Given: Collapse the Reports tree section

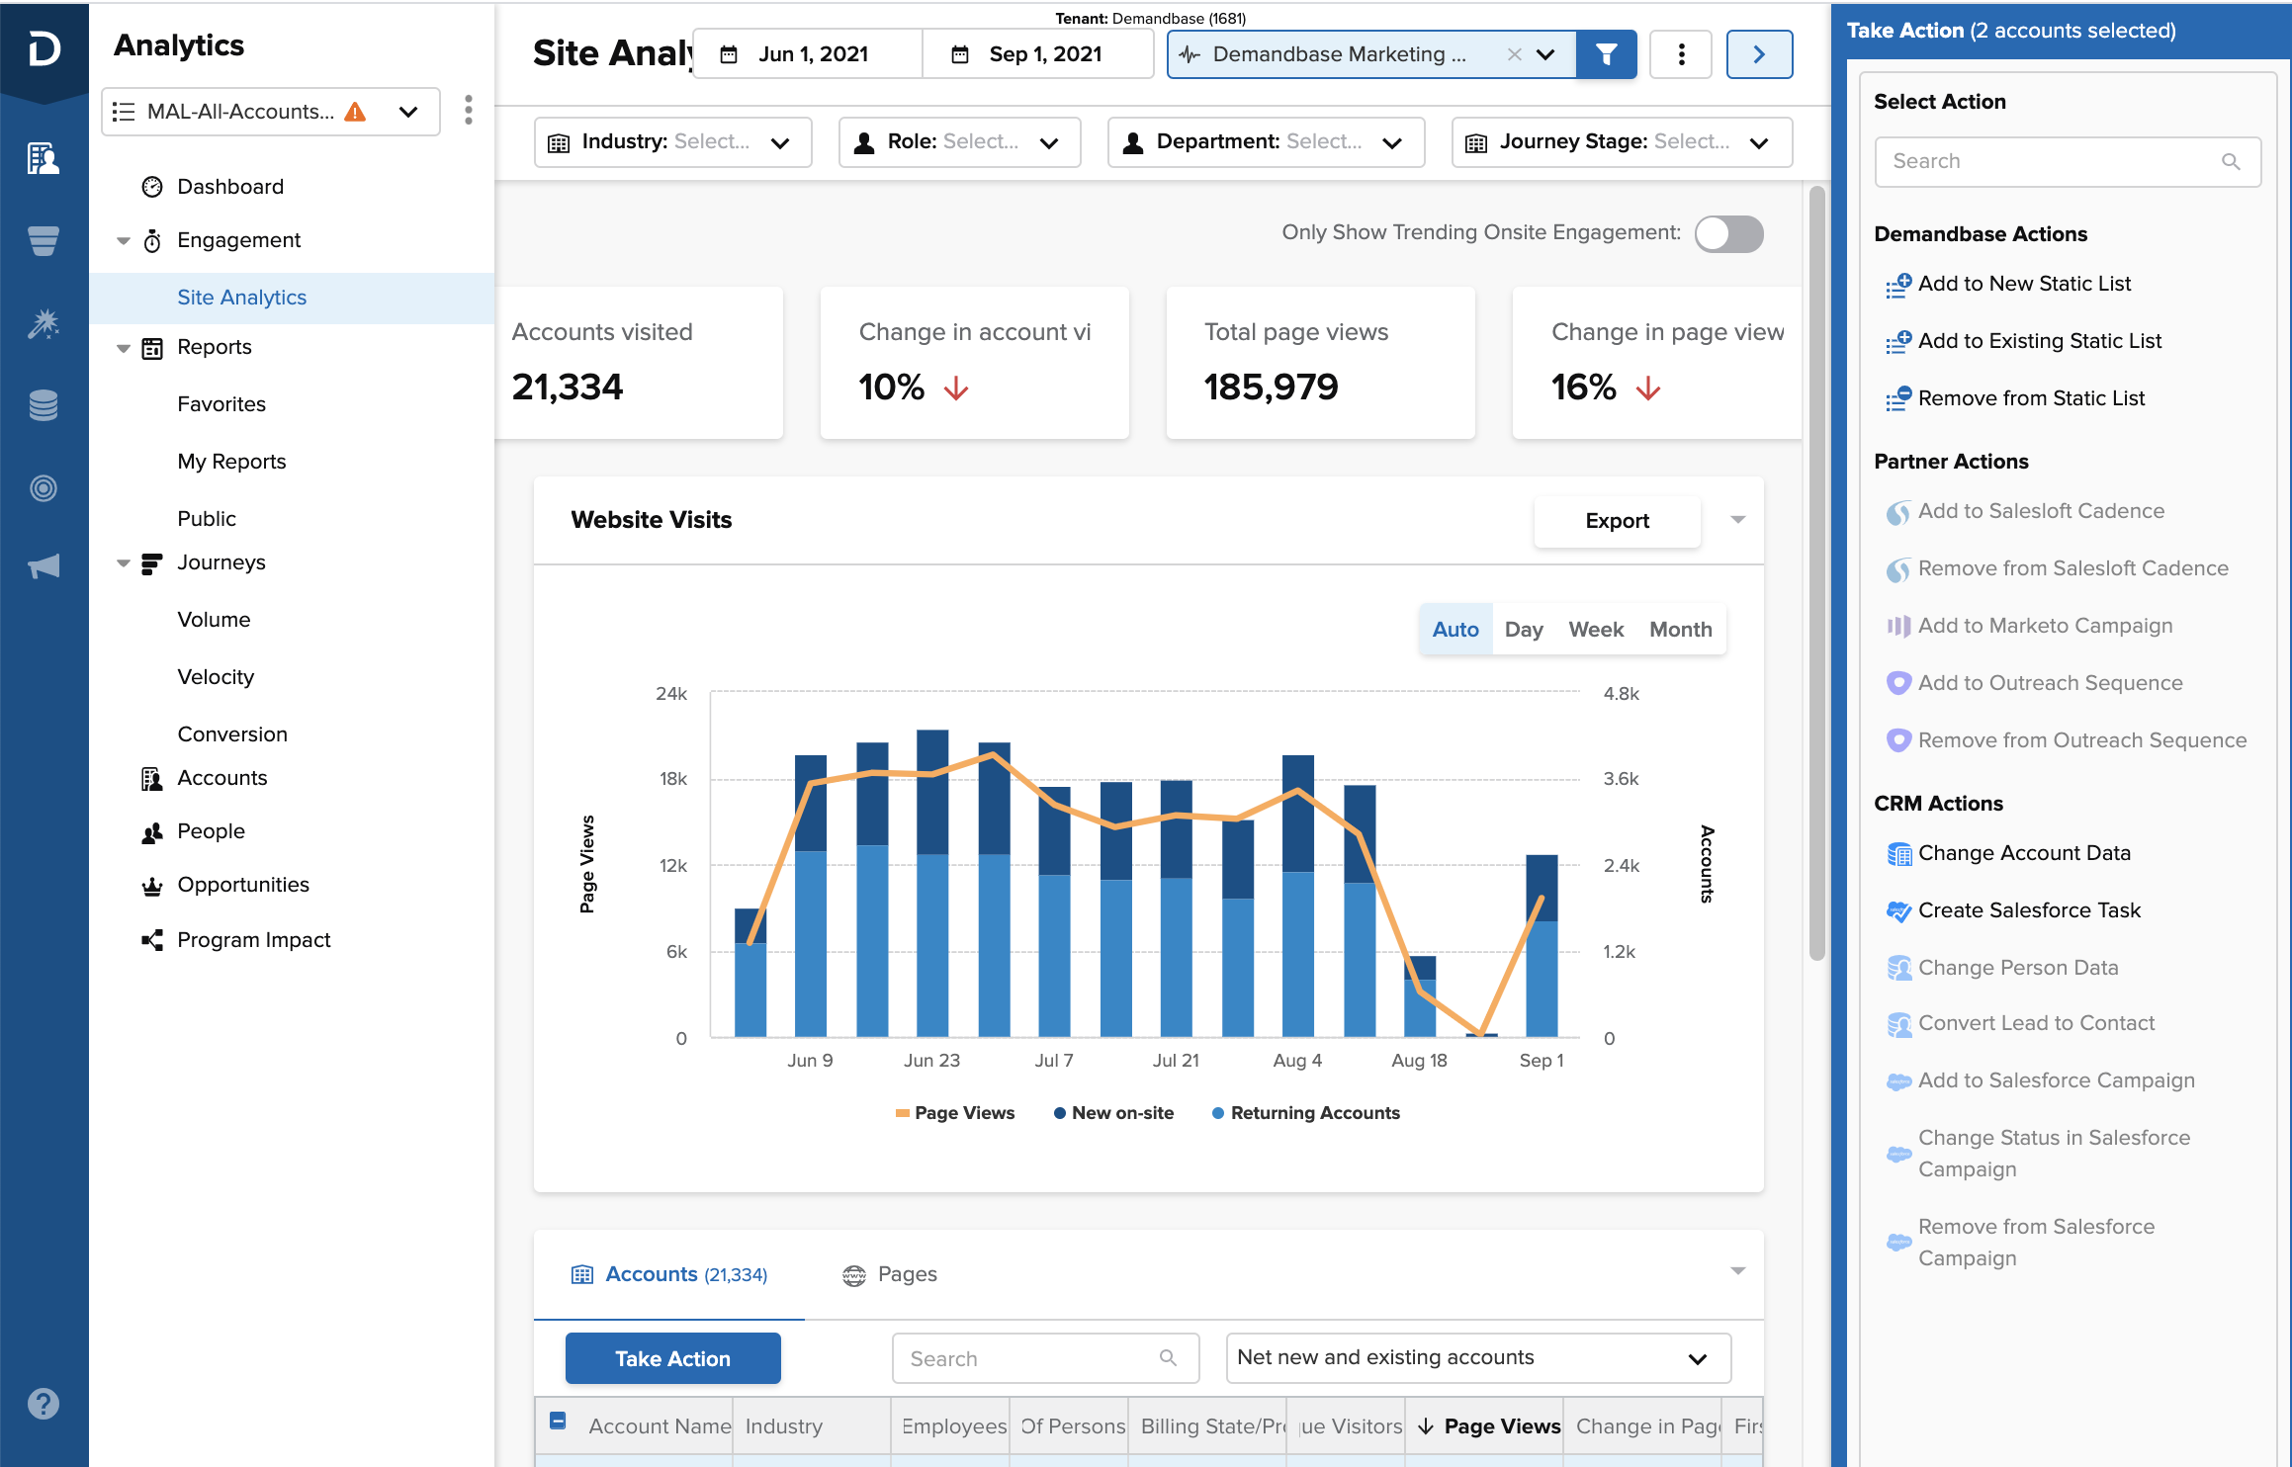Looking at the screenshot, I should pyautogui.click(x=124, y=348).
